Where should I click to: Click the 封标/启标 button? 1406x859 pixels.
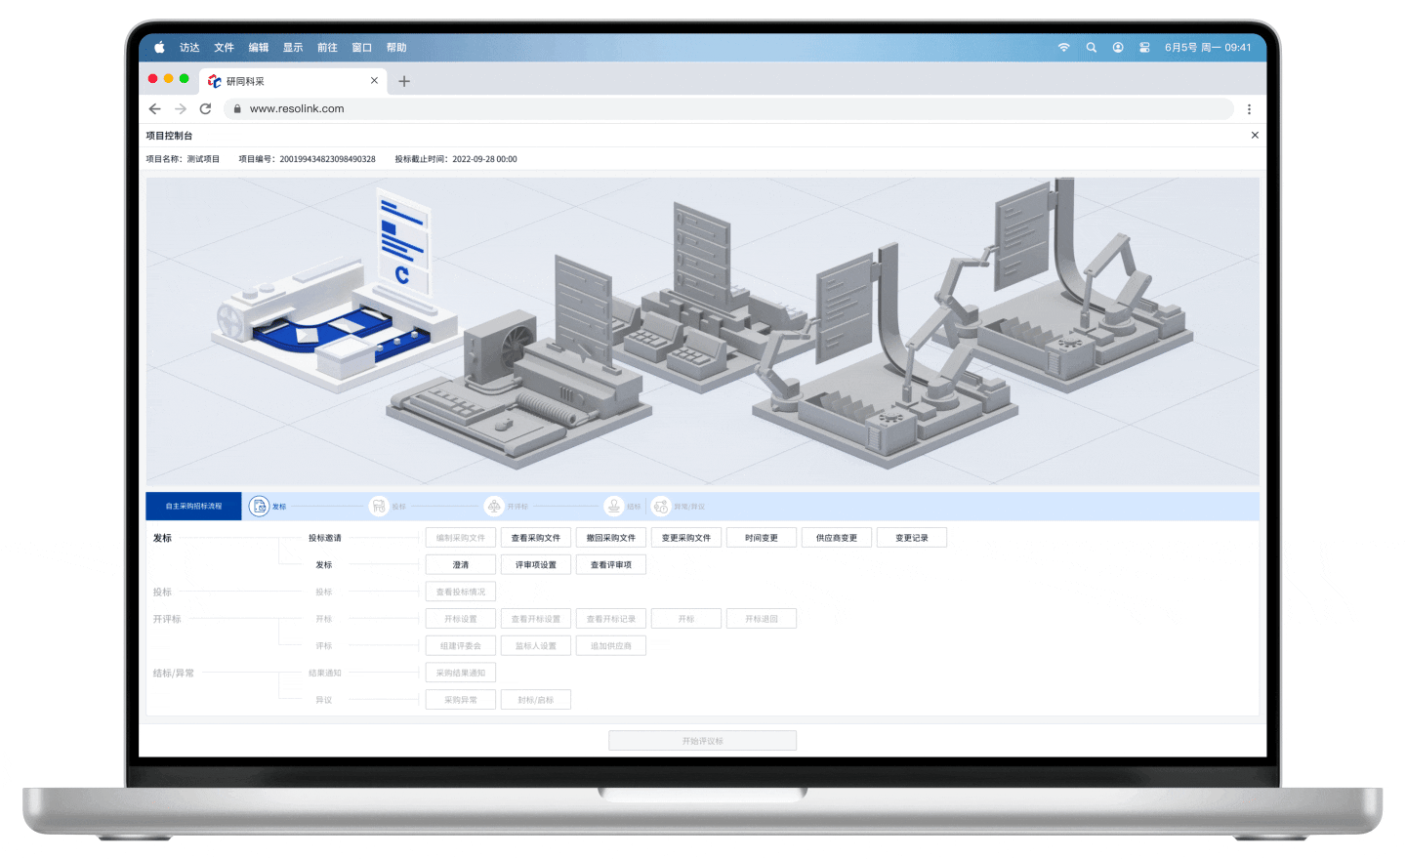pyautogui.click(x=536, y=700)
